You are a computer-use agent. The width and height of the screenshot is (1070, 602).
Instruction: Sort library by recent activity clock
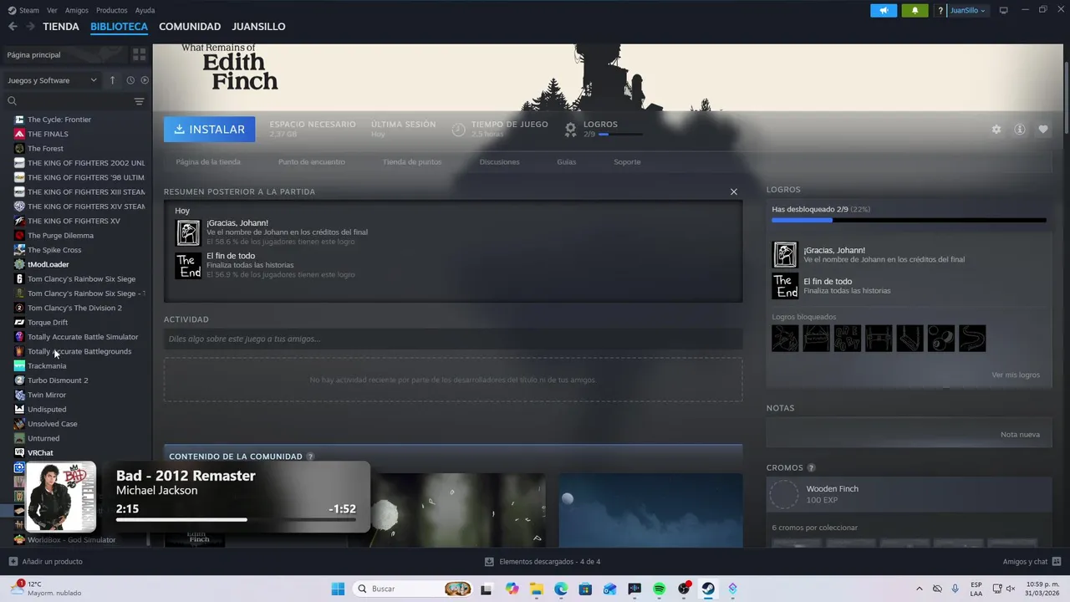click(130, 80)
